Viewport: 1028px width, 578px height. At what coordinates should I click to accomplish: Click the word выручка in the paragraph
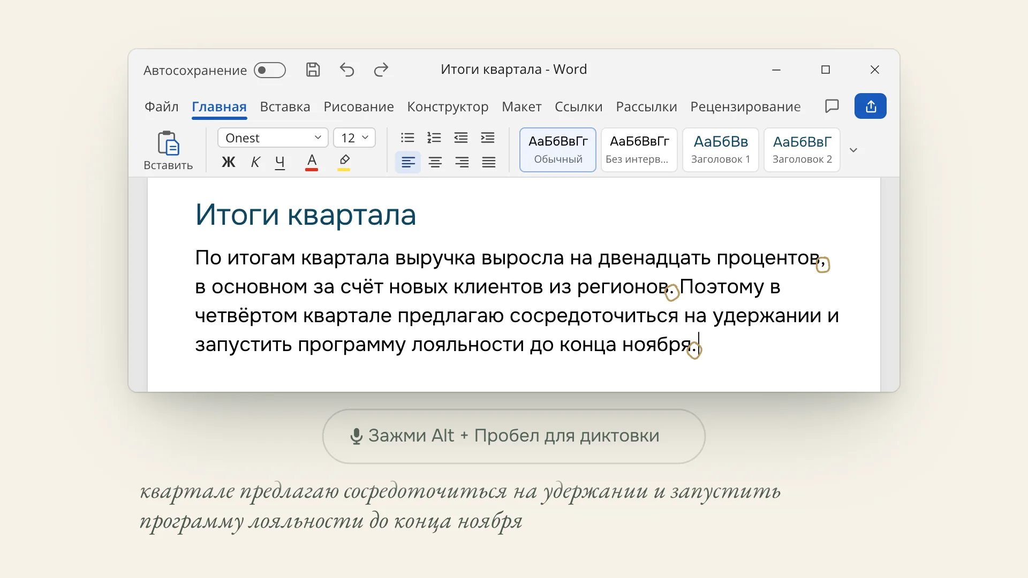click(x=435, y=258)
